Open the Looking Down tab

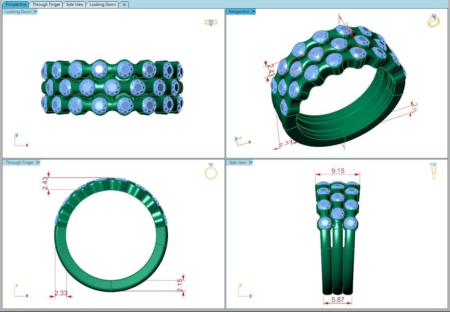click(x=102, y=4)
